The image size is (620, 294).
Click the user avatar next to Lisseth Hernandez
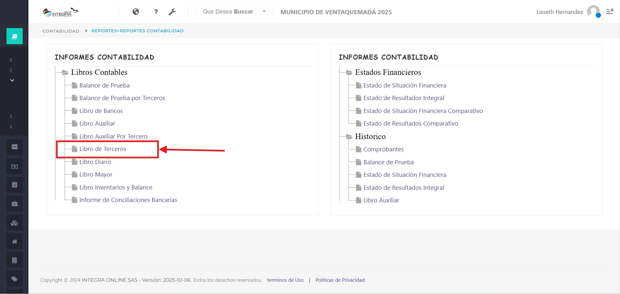coord(593,12)
